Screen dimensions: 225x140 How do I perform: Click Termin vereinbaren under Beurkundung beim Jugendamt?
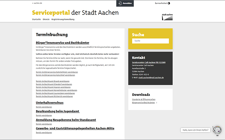[x=44, y=116]
